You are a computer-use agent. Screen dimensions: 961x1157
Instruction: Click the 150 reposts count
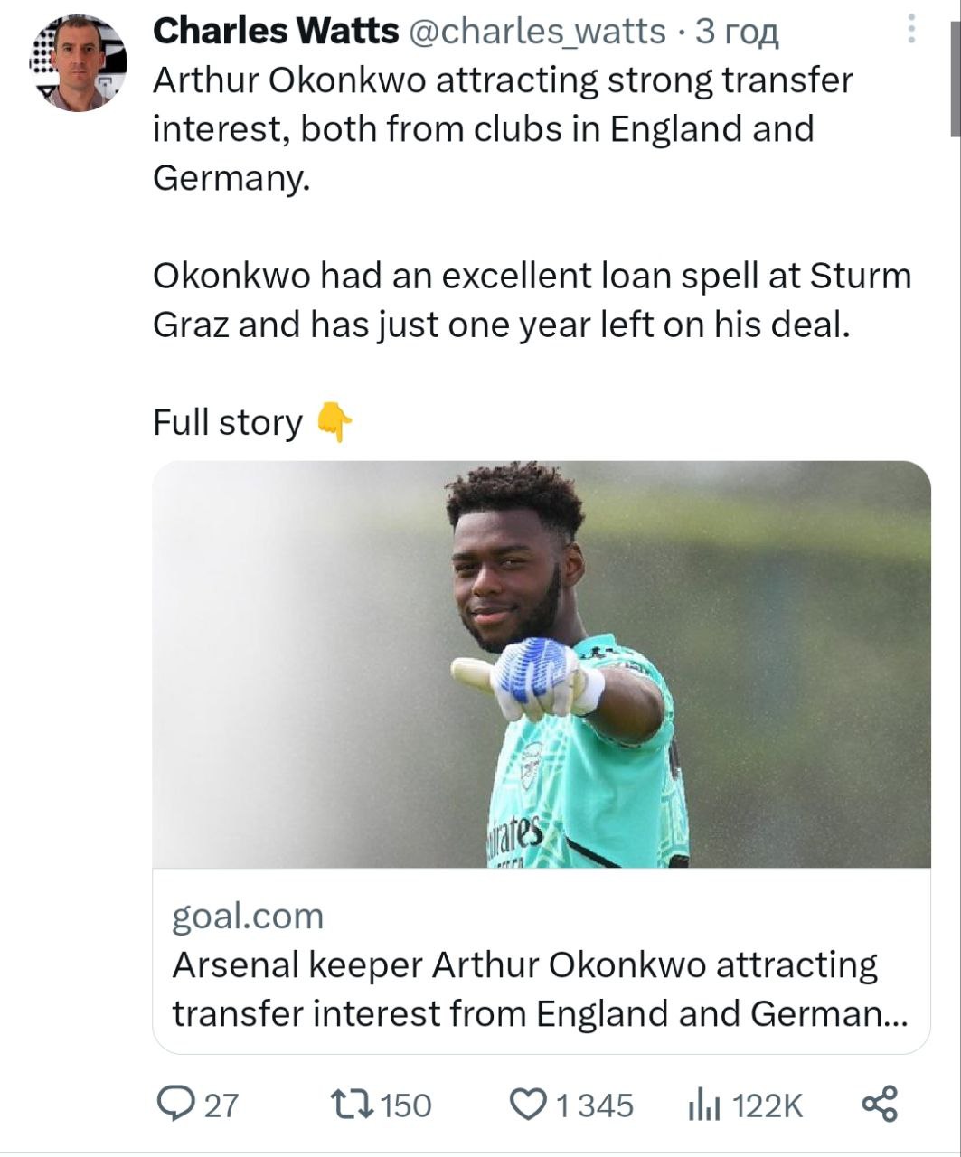pyautogui.click(x=404, y=1105)
